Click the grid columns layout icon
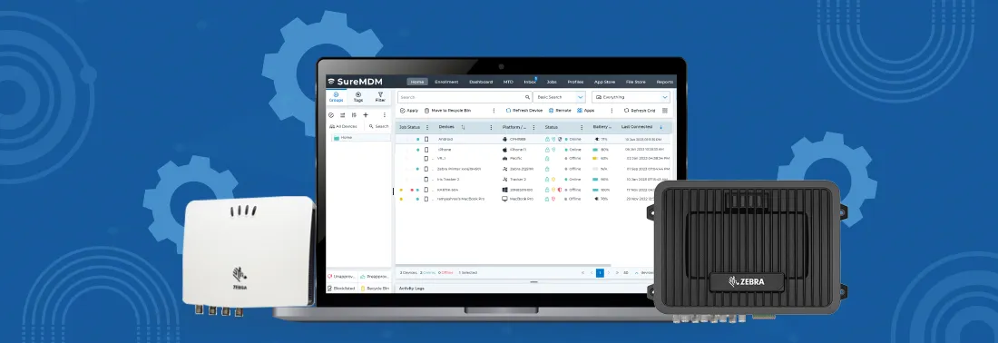 [x=665, y=110]
